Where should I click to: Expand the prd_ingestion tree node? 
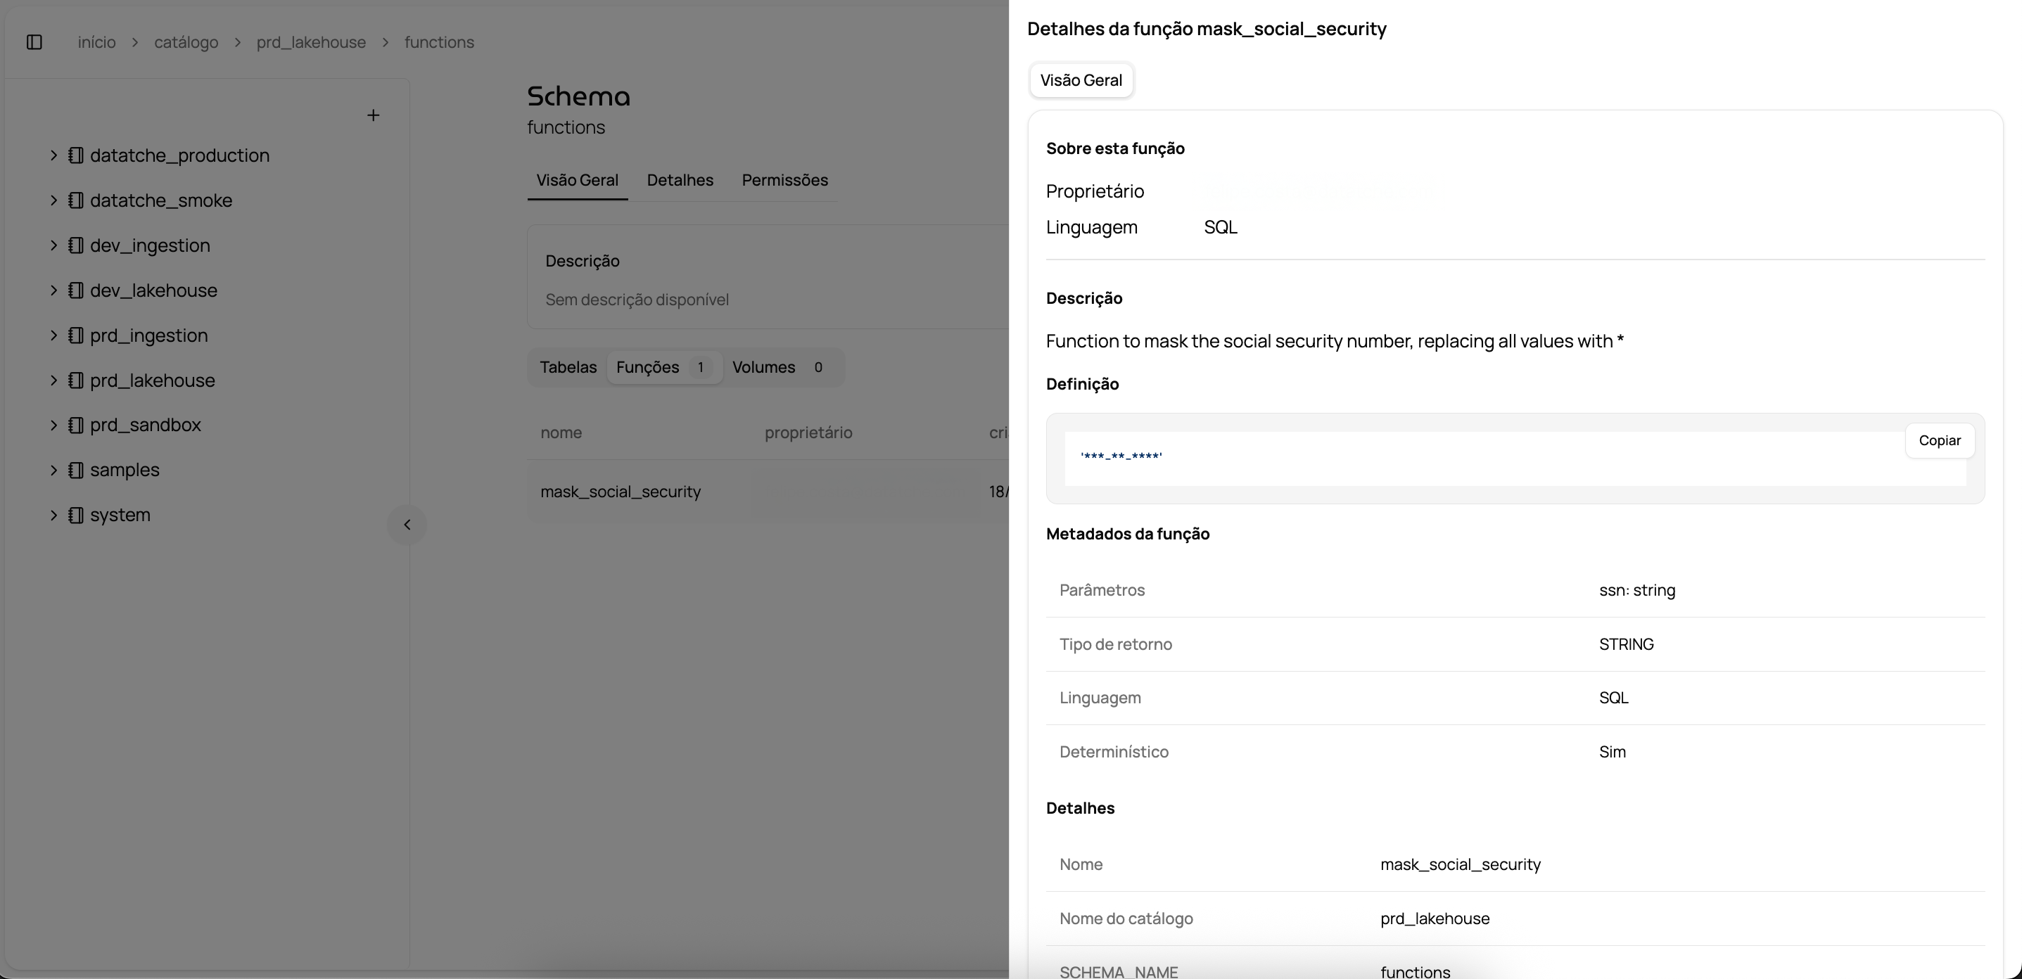coord(53,335)
